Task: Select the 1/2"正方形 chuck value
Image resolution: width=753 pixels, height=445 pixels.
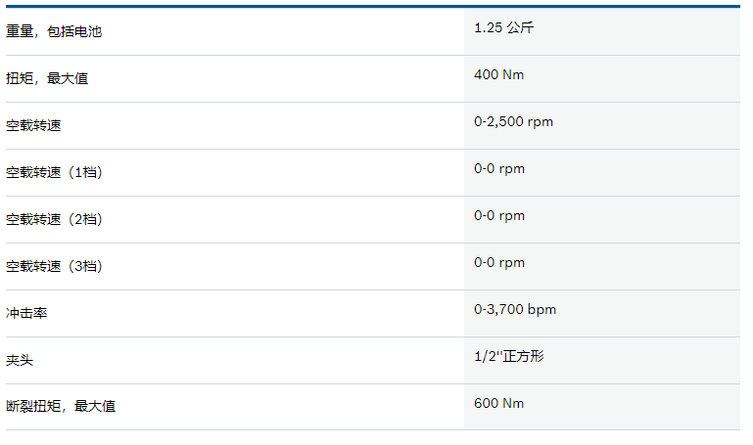Action: pos(509,356)
